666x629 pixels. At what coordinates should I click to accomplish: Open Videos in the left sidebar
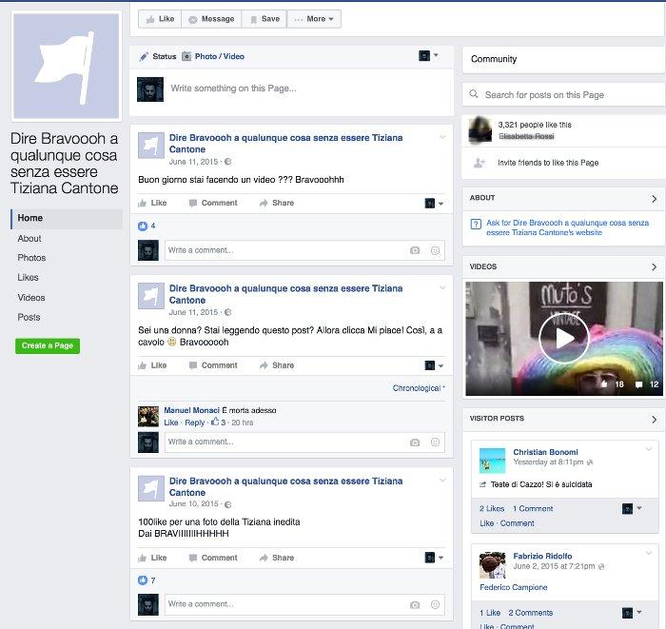tap(31, 298)
